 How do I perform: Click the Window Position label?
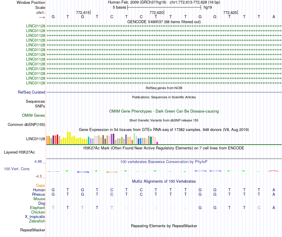point(31,2)
